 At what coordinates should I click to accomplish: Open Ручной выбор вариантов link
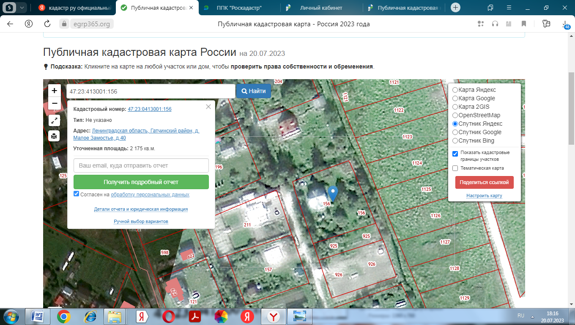tap(141, 221)
